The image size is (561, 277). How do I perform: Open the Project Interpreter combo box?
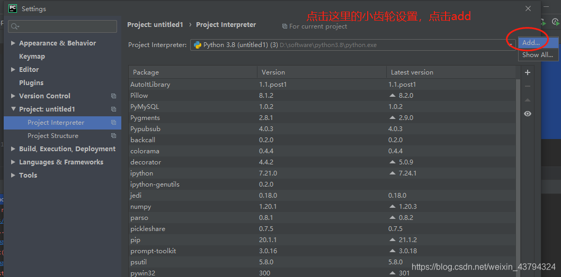tap(353, 45)
